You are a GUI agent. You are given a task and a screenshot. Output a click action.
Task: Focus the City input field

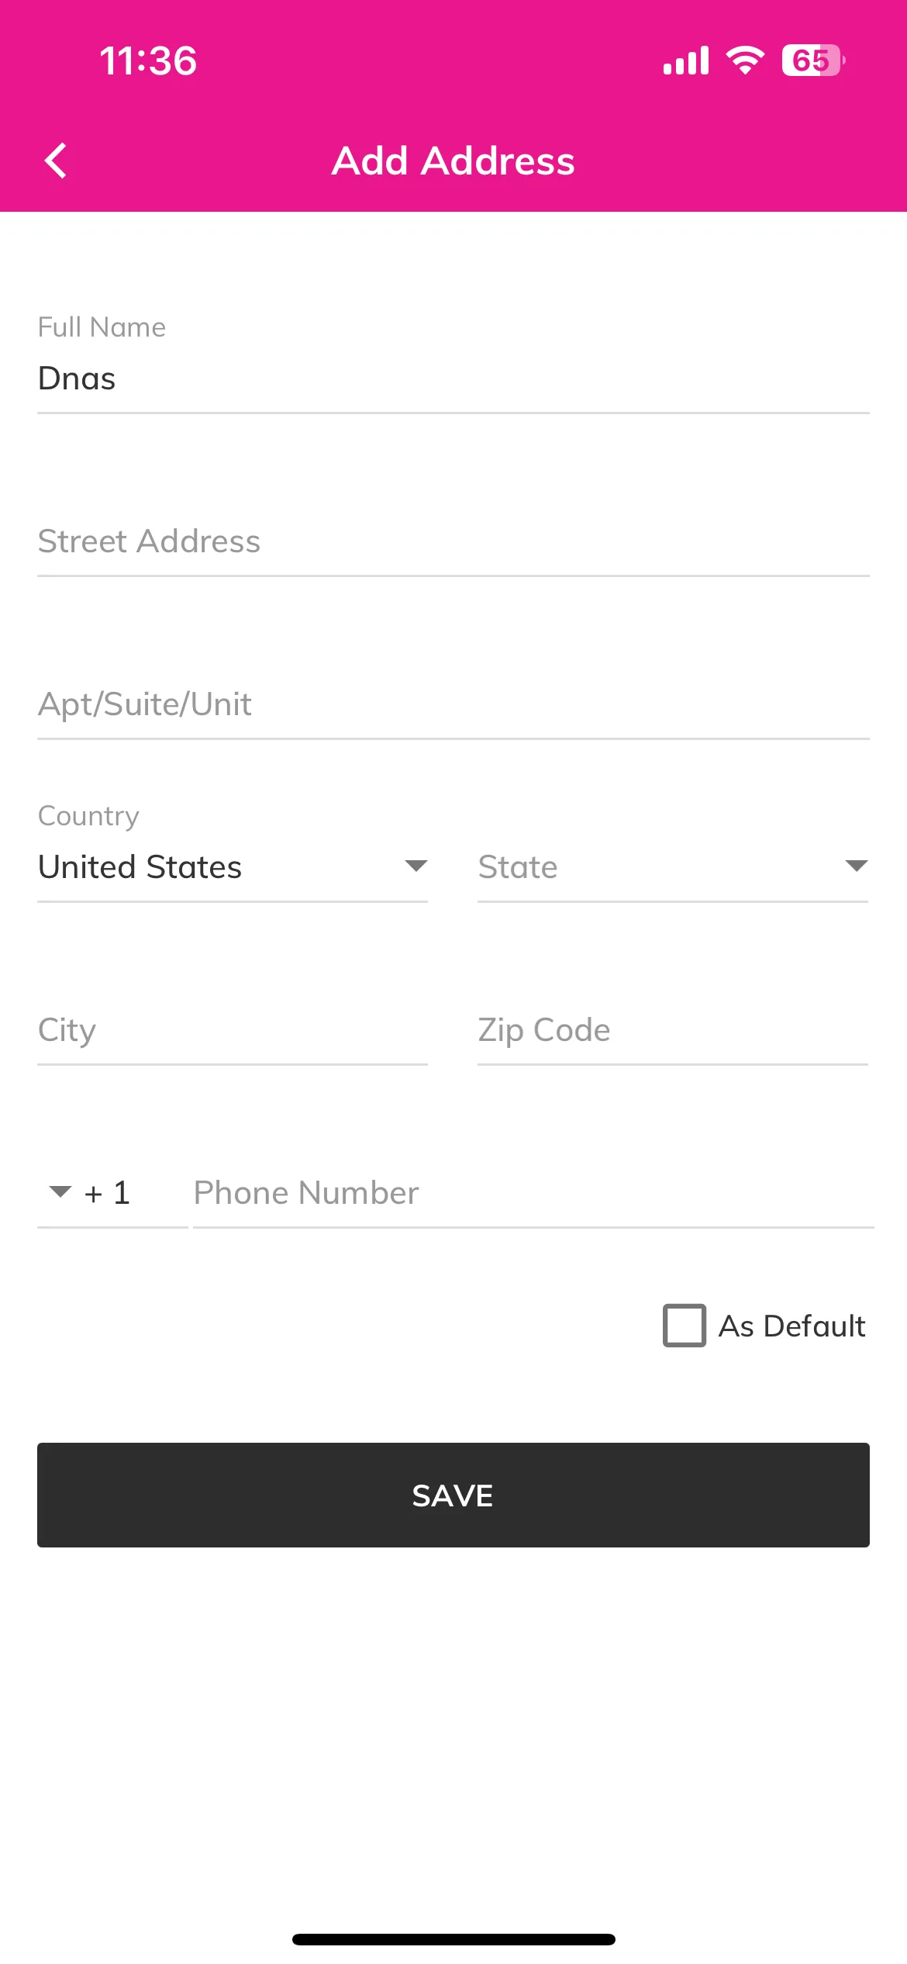(x=233, y=1030)
